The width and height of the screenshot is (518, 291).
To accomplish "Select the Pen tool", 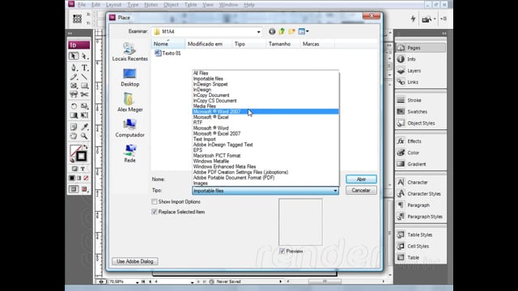I will click(74, 68).
